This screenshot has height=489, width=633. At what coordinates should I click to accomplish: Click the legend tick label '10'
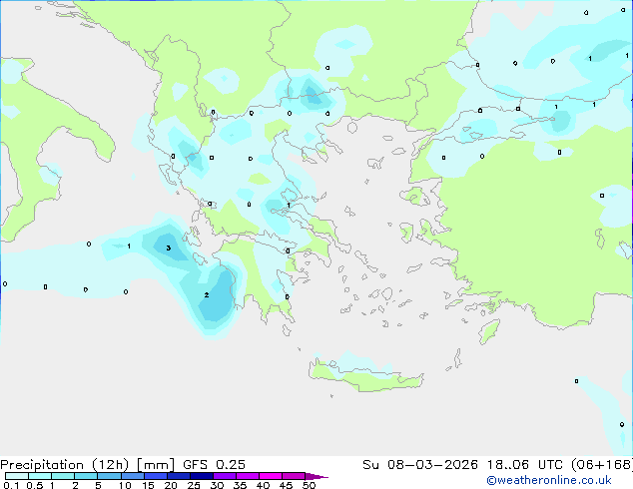click(125, 485)
